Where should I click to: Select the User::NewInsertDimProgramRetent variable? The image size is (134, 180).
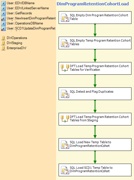pos(31,18)
